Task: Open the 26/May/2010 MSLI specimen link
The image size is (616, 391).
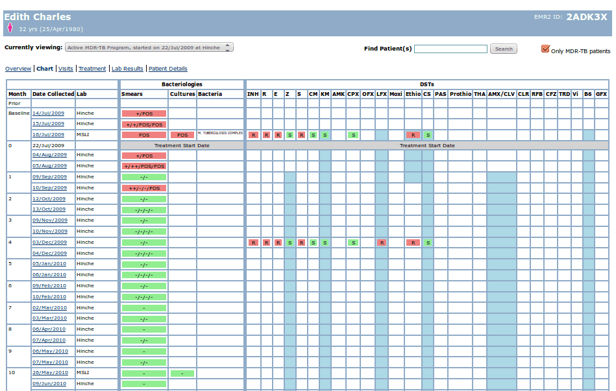Action: coord(50,373)
